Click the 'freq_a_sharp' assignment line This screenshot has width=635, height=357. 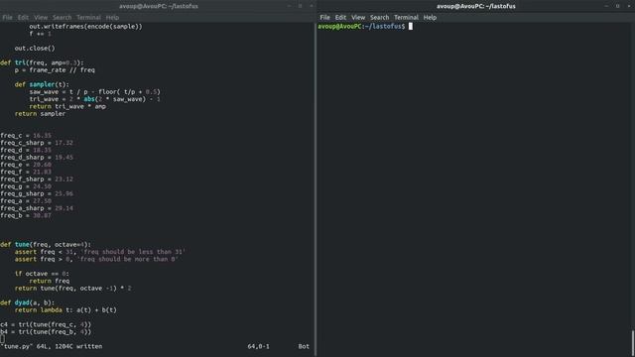37,208
